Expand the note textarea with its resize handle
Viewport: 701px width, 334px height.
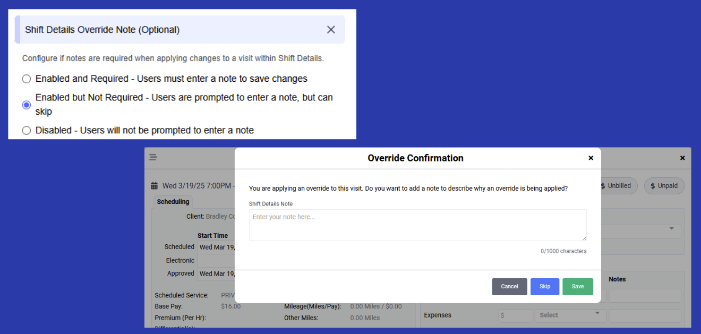point(585,238)
